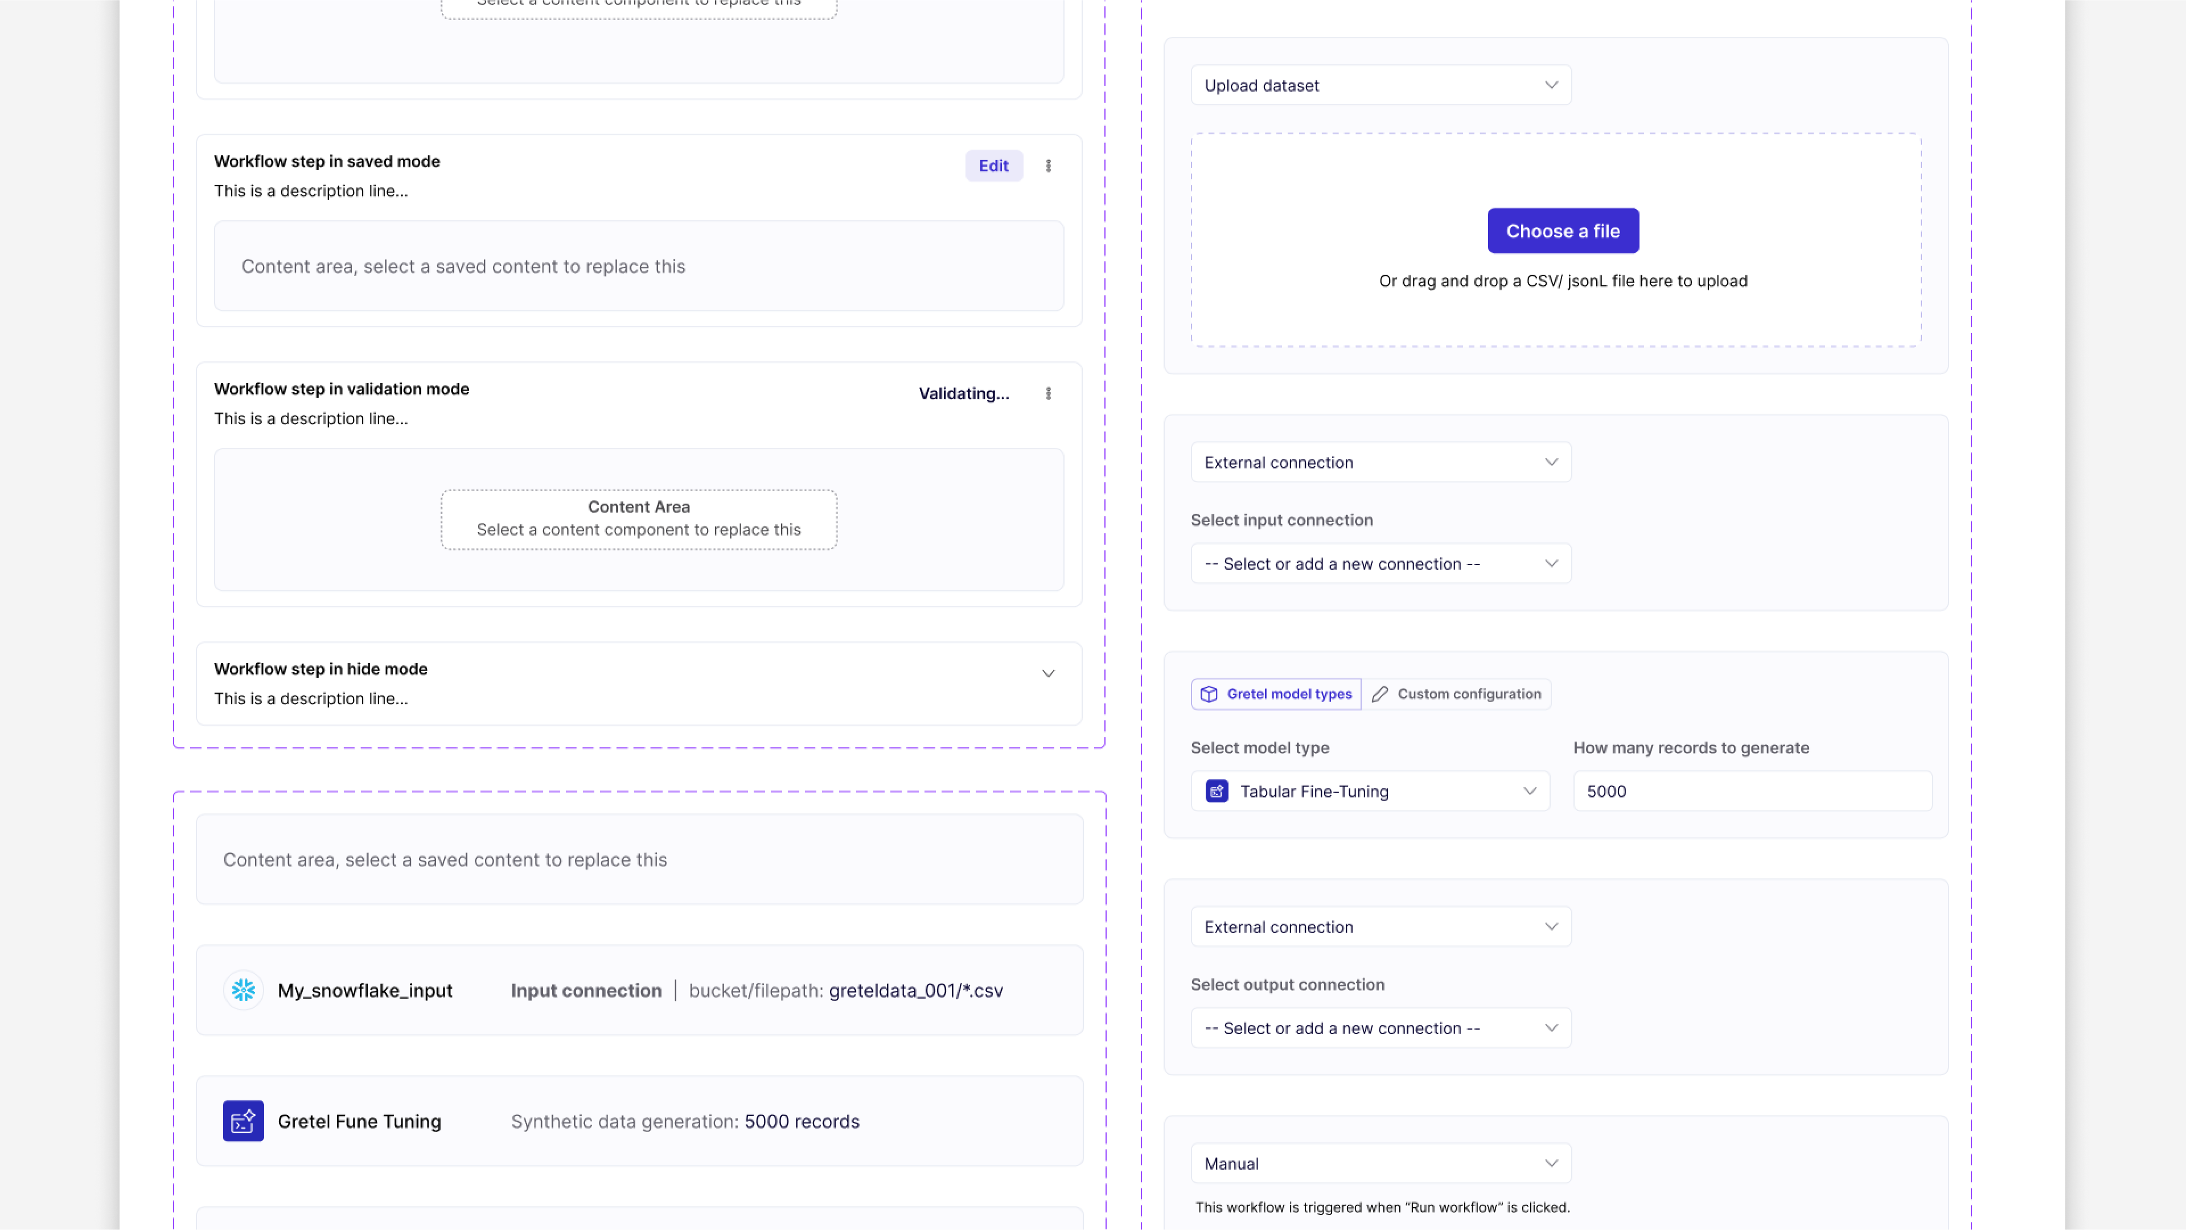Click the Snowflake icon beside My_snowflake_input
Viewport: 2186px width, 1230px height.
coord(244,990)
